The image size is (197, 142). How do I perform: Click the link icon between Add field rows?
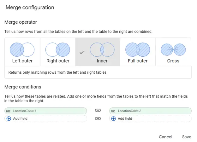98,119
